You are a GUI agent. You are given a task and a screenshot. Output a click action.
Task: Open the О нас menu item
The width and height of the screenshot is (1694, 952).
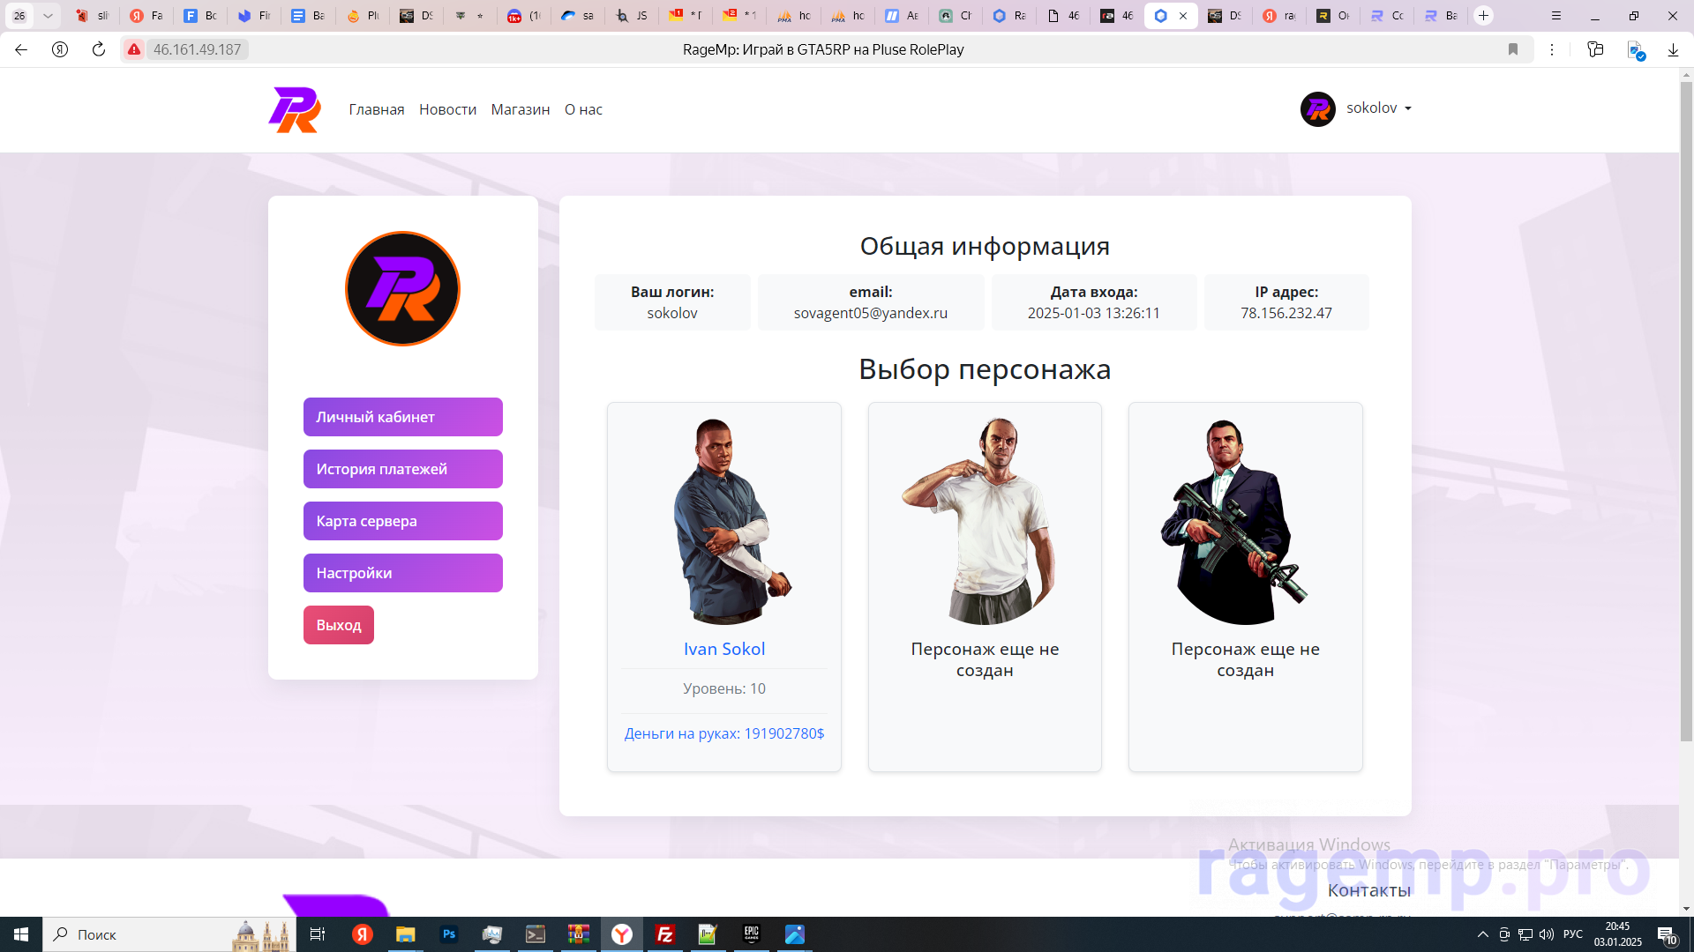click(x=583, y=109)
